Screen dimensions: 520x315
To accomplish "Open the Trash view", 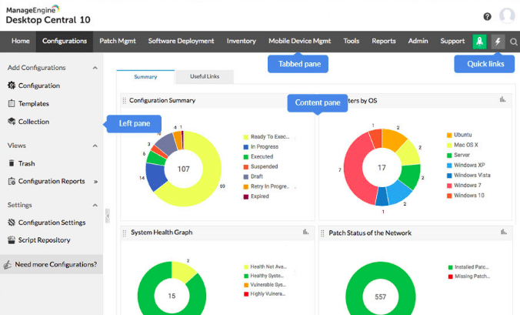I will (x=26, y=163).
